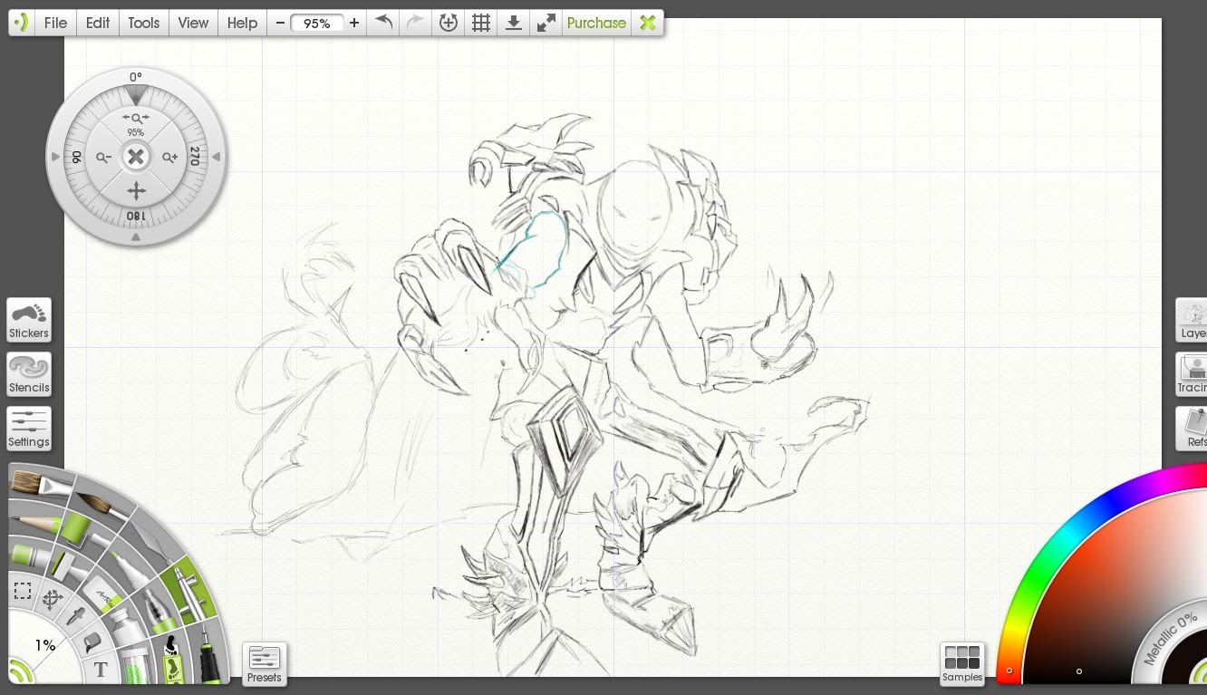Decrease zoom with toolbar minus button
Image resolution: width=1207 pixels, height=695 pixels.
[x=280, y=23]
